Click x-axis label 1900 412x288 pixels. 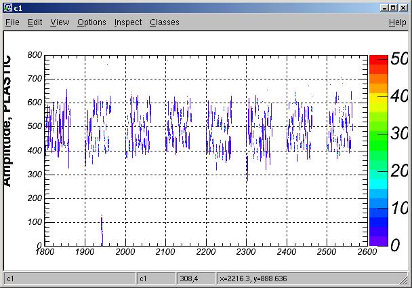[x=85, y=252]
